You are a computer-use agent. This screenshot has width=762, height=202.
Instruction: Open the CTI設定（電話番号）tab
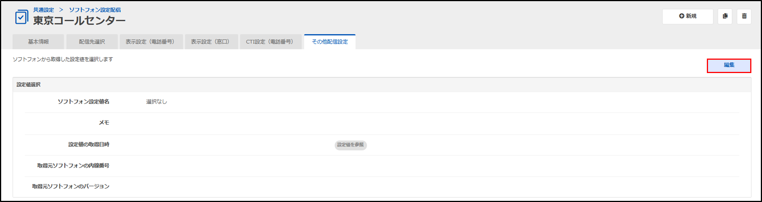tap(270, 42)
